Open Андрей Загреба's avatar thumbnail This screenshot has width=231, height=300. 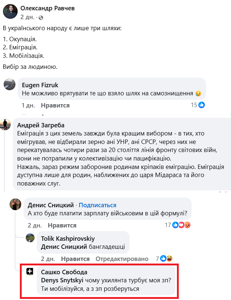click(5, 124)
